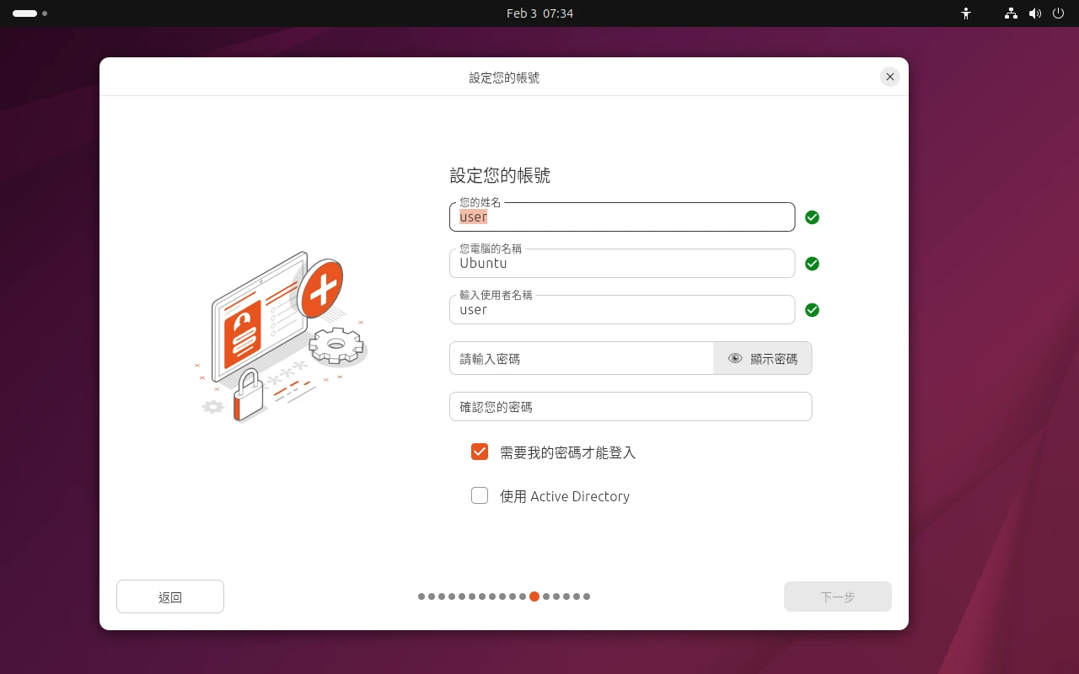The width and height of the screenshot is (1079, 674).
Task: Click green checkmark beside 輸入使用者名稱 field
Action: click(812, 310)
